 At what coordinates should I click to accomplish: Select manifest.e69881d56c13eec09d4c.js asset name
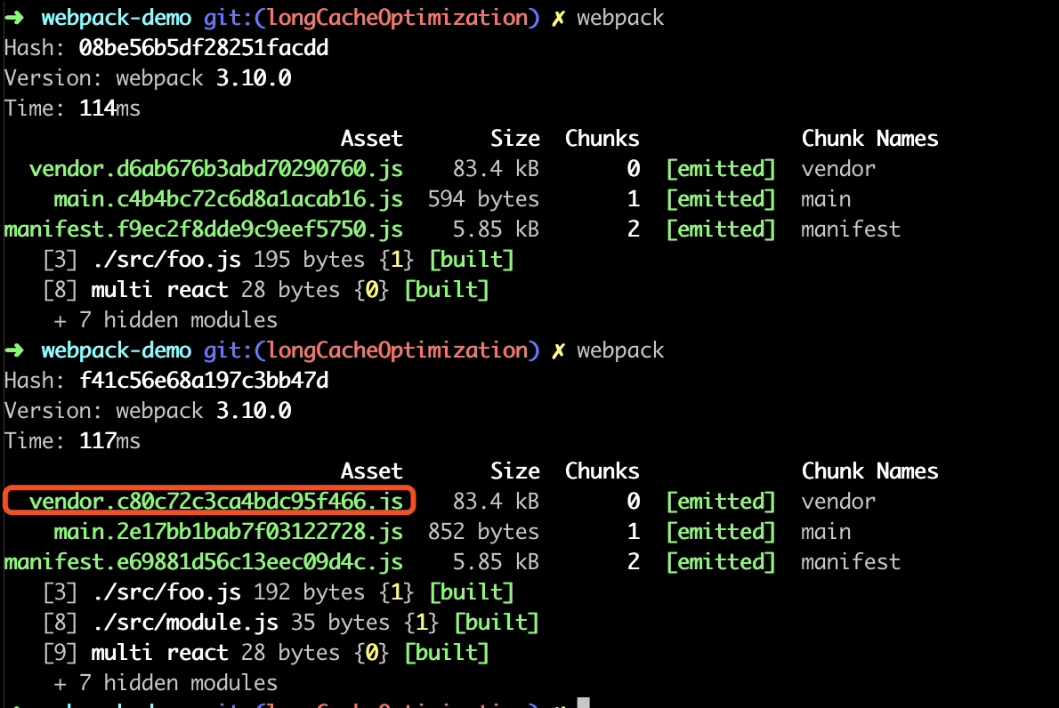pyautogui.click(x=204, y=562)
